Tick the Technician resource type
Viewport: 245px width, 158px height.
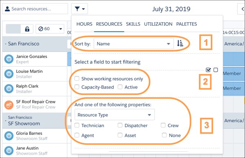[x=77, y=125]
